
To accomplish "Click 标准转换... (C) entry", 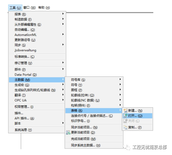I will (x=37, y=57).
